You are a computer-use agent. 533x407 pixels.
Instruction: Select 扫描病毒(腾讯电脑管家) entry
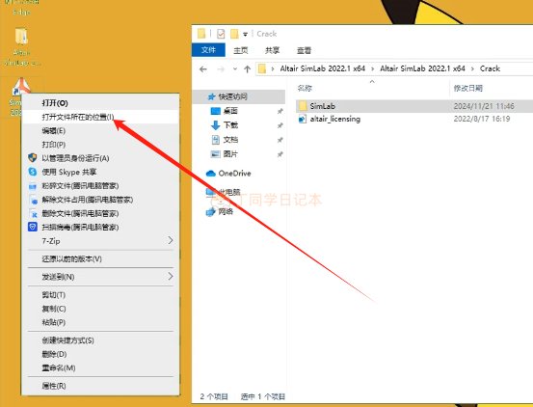click(100, 228)
